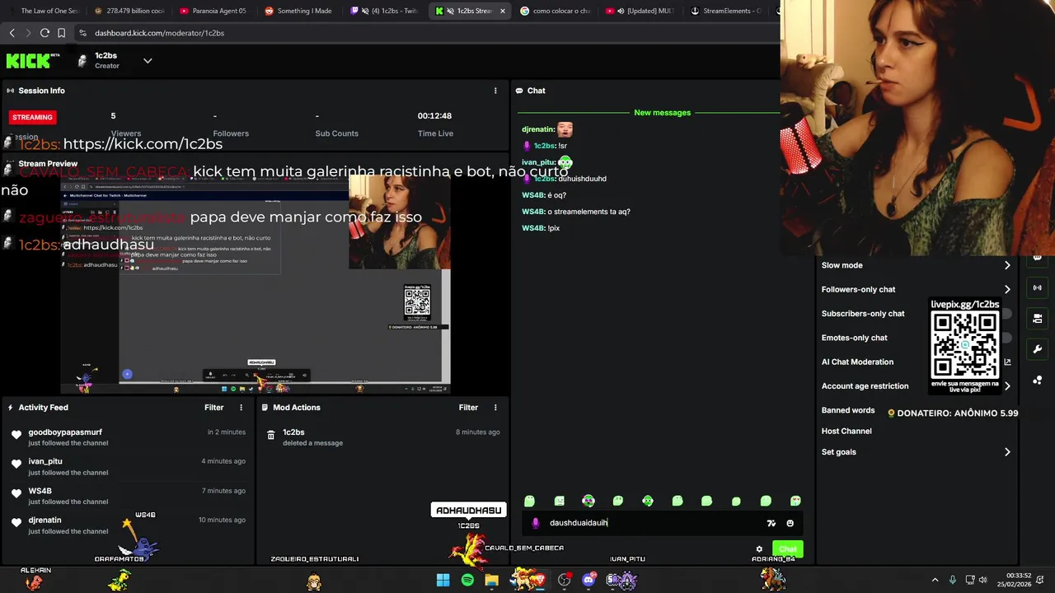Click the browser address bar URL
The image size is (1055, 593).
click(159, 33)
